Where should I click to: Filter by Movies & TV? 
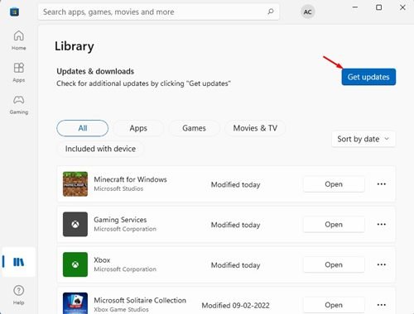[255, 128]
